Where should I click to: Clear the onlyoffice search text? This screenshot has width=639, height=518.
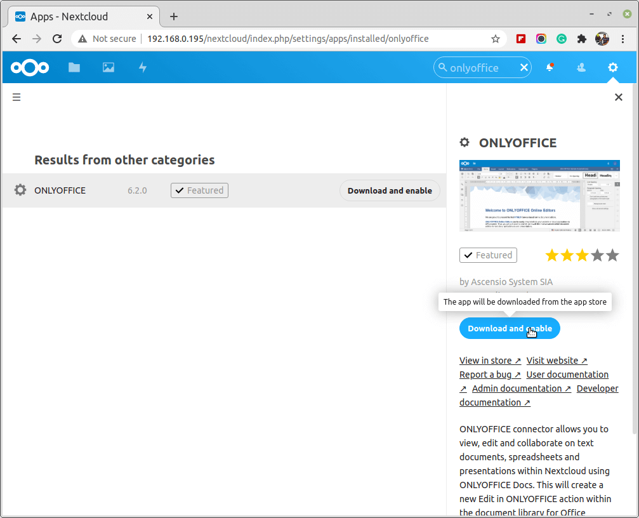pos(524,67)
